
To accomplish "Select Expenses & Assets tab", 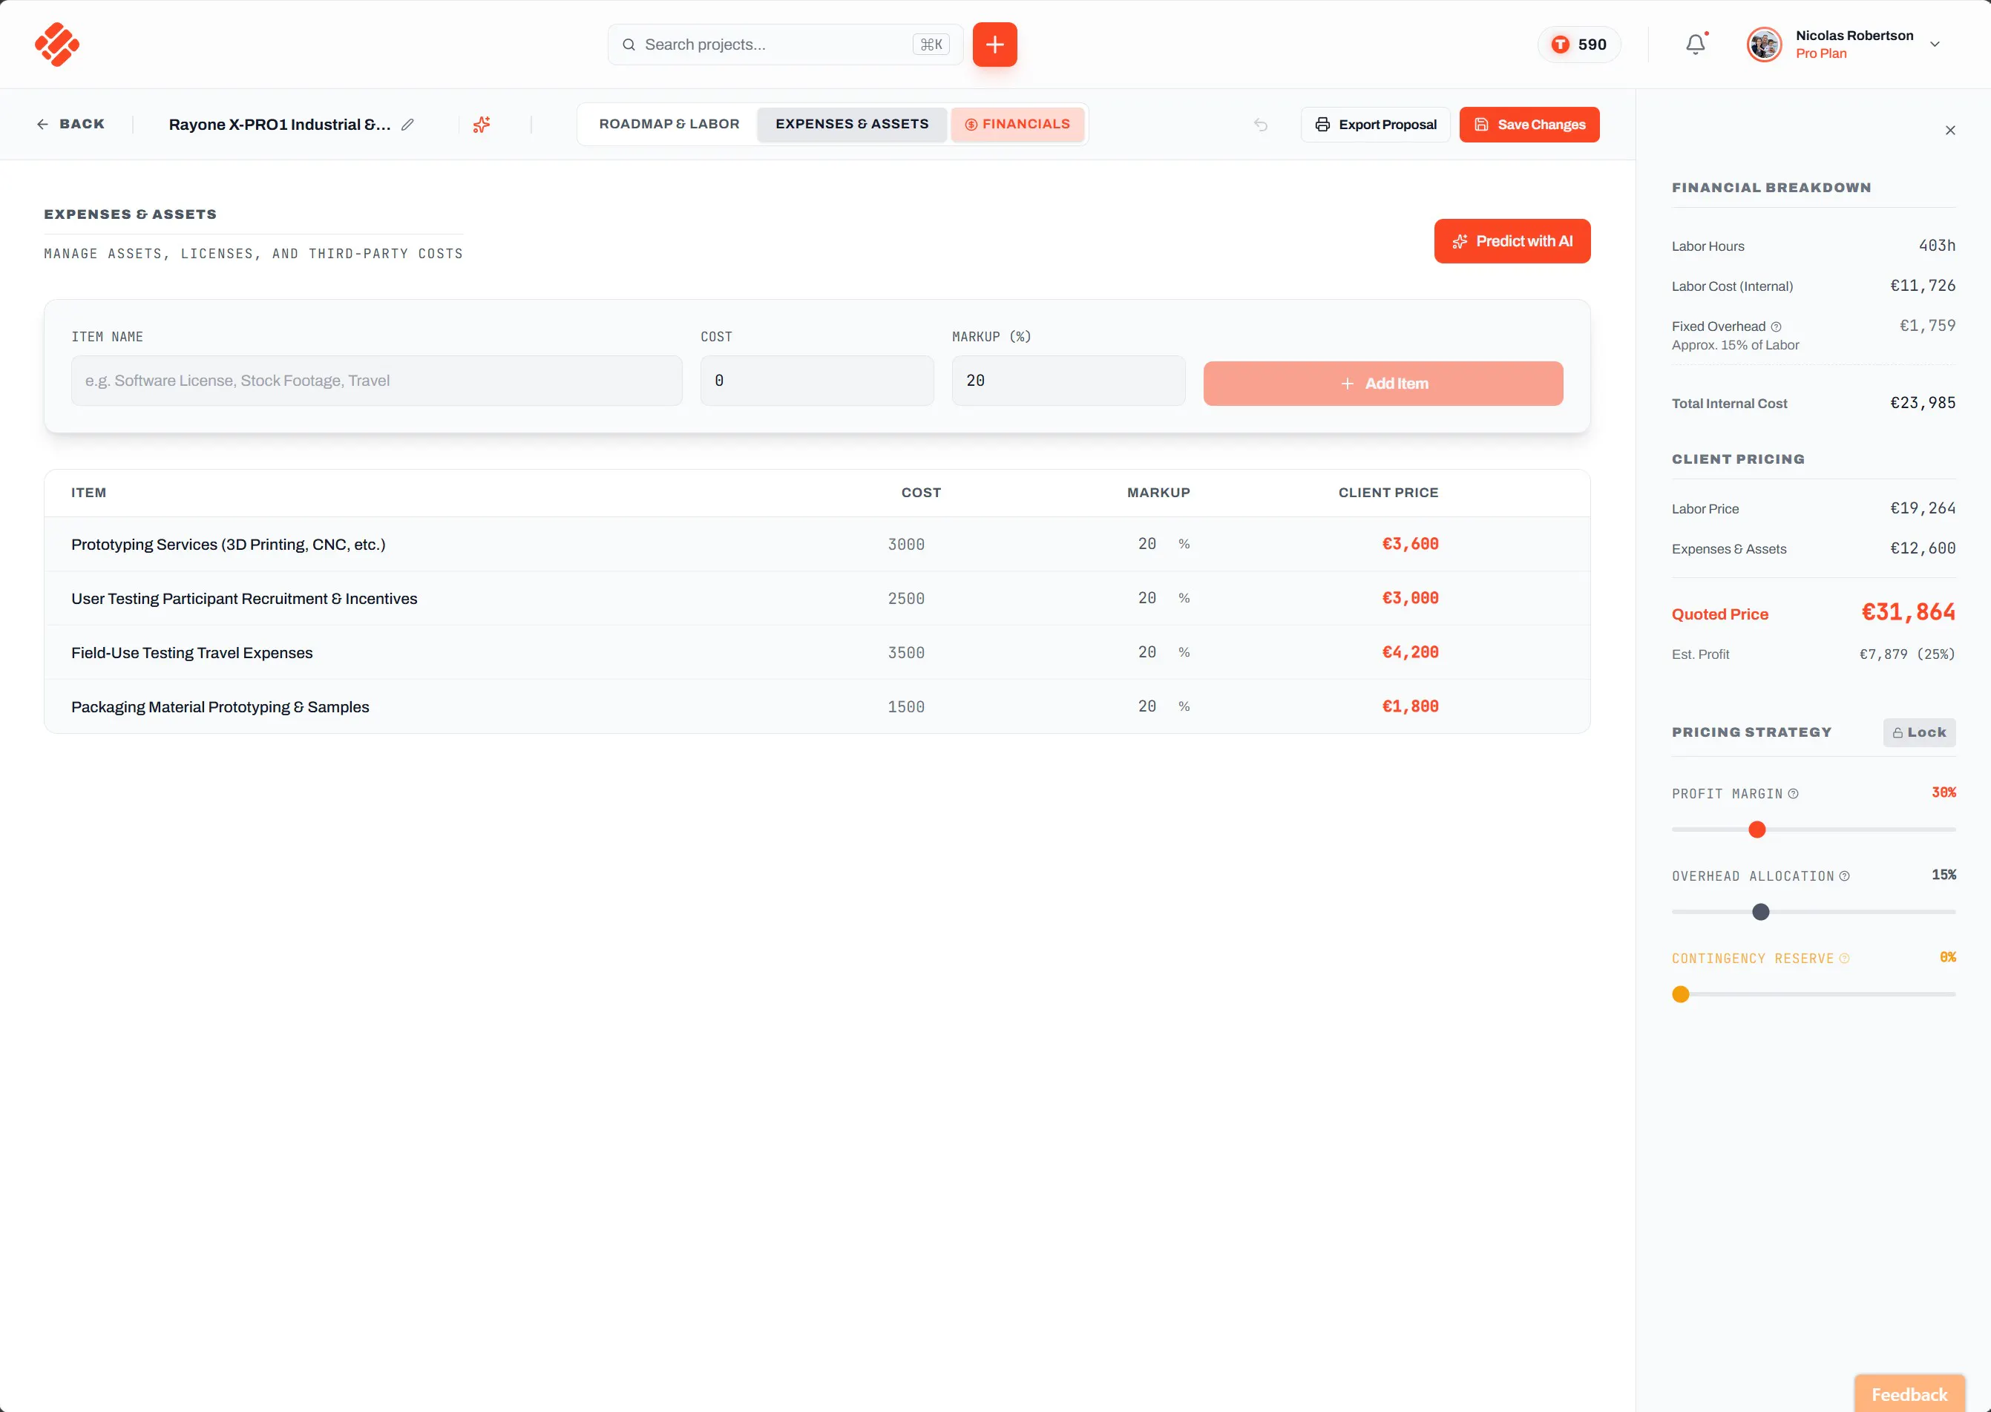I will (x=851, y=125).
